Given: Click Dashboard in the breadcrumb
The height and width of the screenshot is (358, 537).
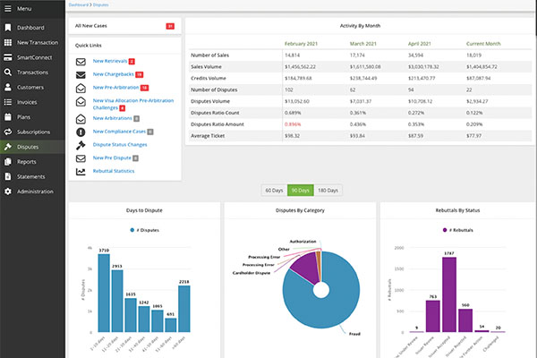Looking at the screenshot, I should point(78,4).
